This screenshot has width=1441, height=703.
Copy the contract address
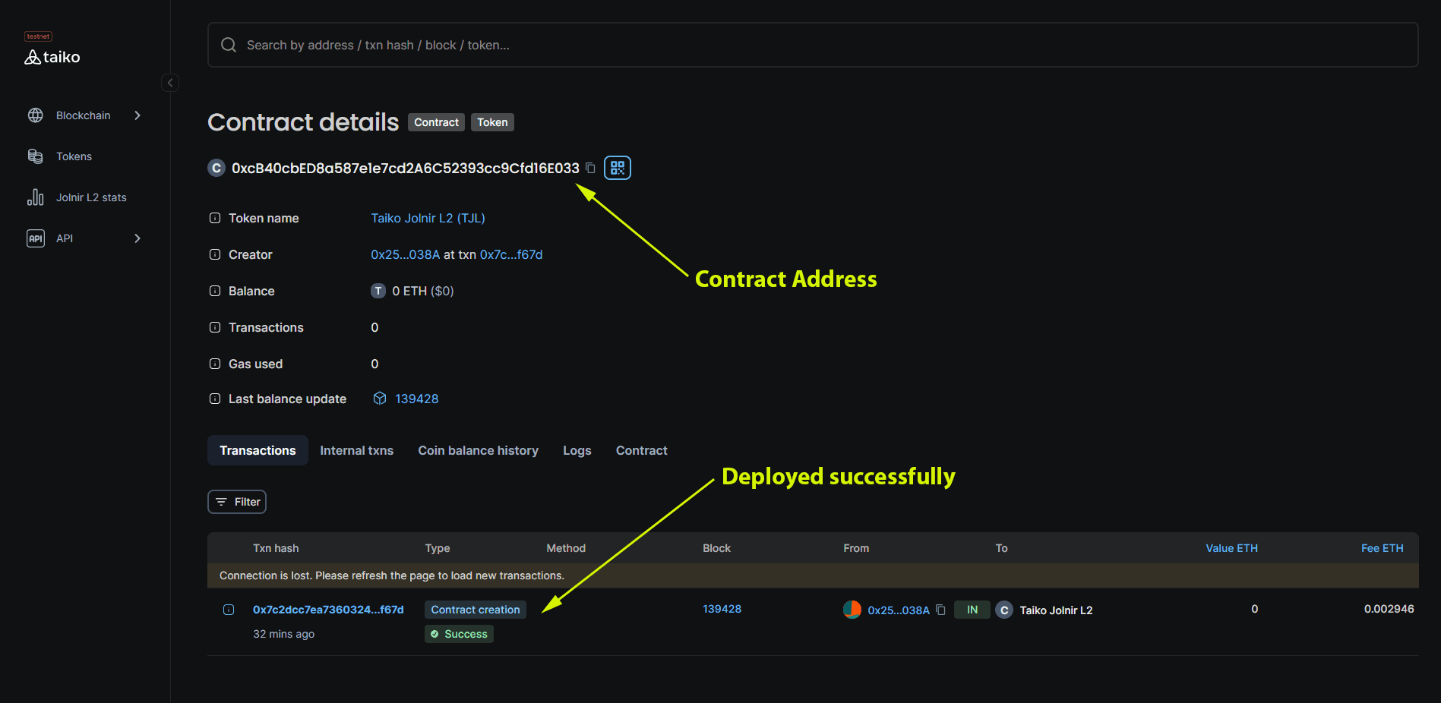(590, 168)
